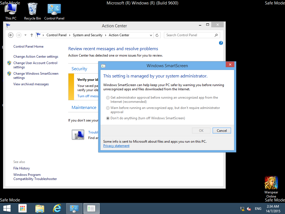Open the Troubleshooting link
The image size is (285, 214).
(x=93, y=132)
